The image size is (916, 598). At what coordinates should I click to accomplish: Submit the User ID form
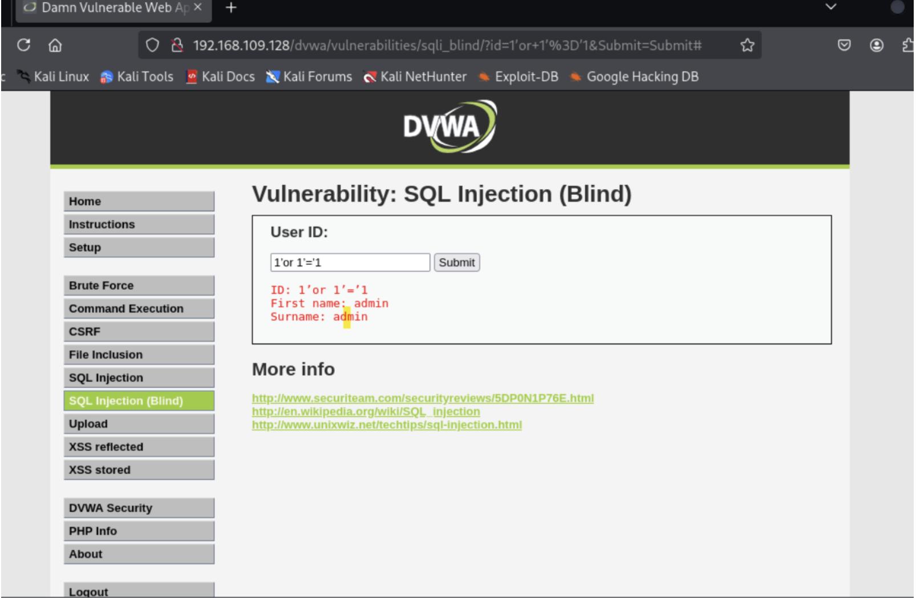[457, 263]
